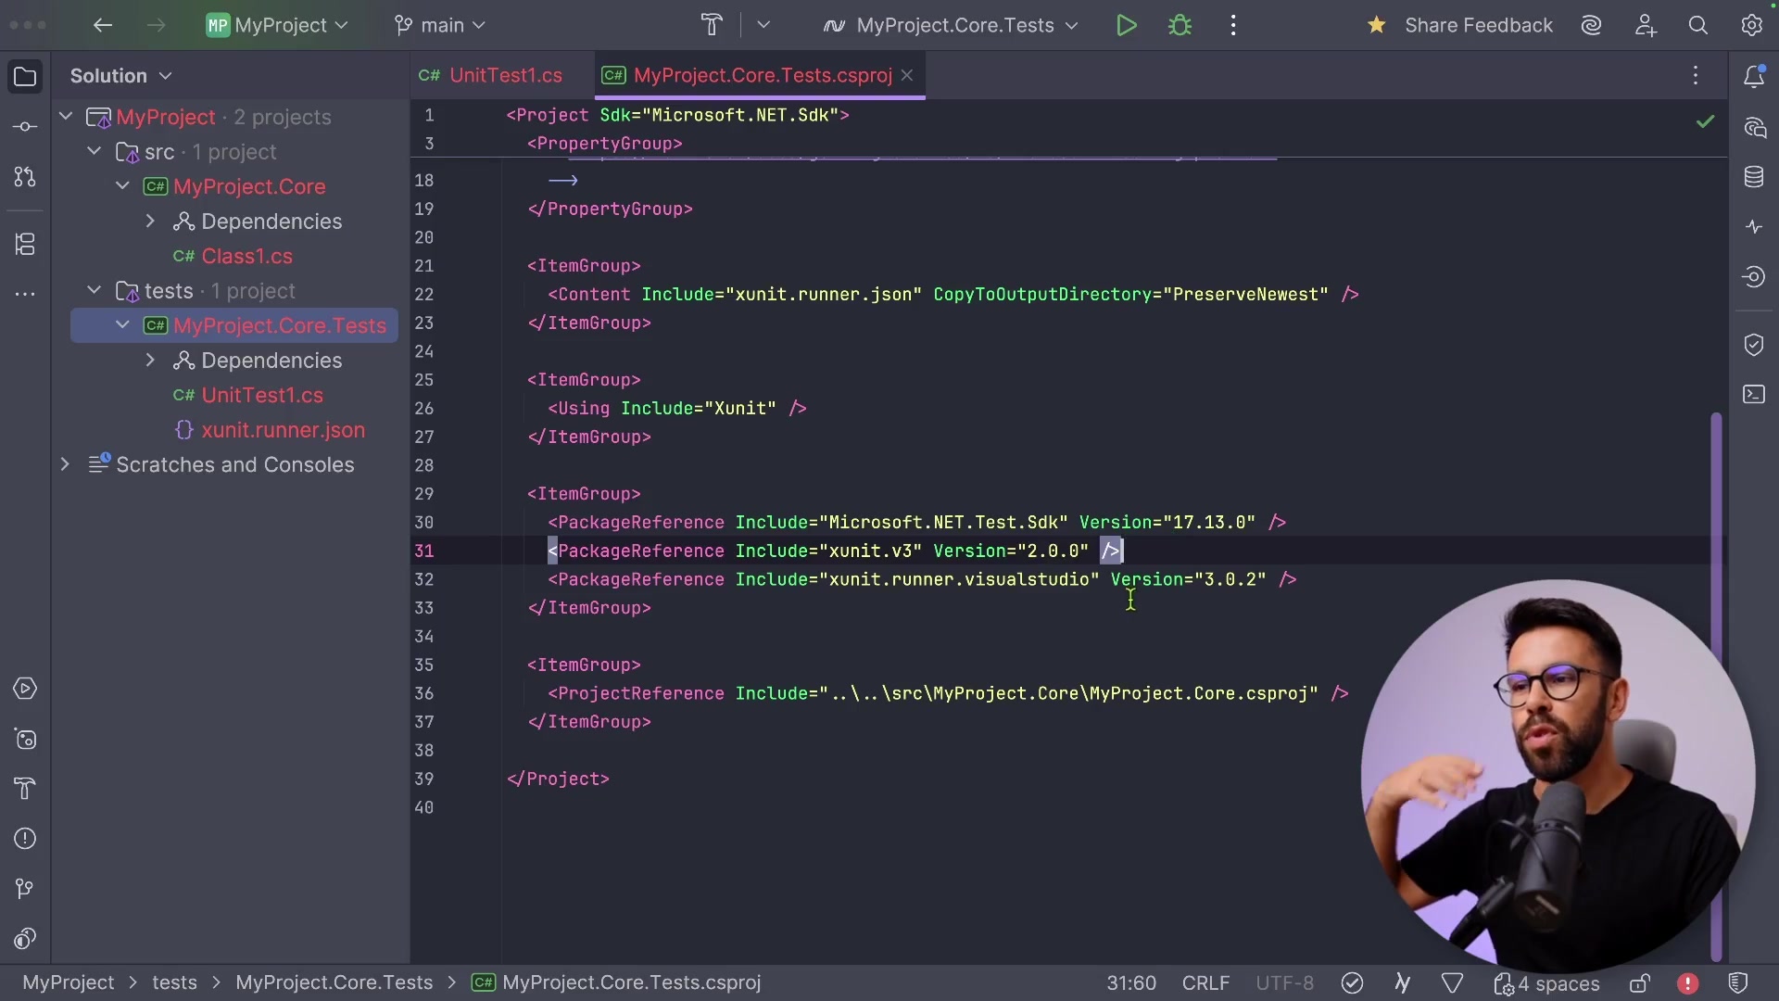The image size is (1779, 1001).
Task: Start debugging with the bug icon
Action: [1181, 25]
